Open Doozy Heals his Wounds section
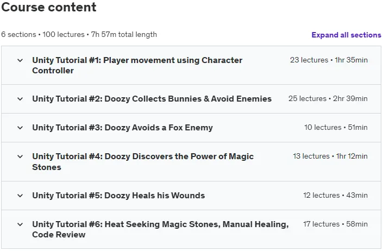 (x=118, y=196)
